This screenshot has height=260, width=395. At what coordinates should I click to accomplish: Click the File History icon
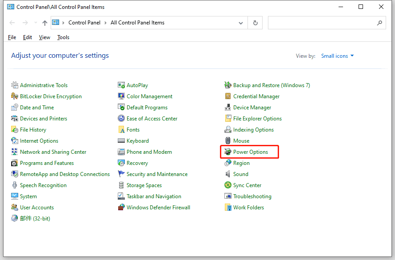click(15, 129)
